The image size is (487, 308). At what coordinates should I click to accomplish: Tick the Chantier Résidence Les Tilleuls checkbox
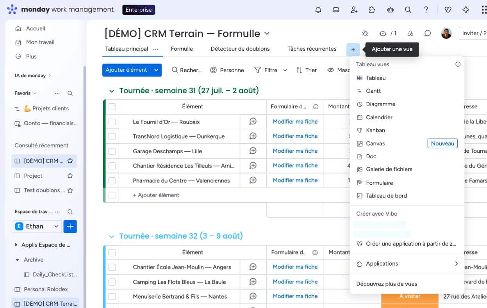[x=112, y=166]
